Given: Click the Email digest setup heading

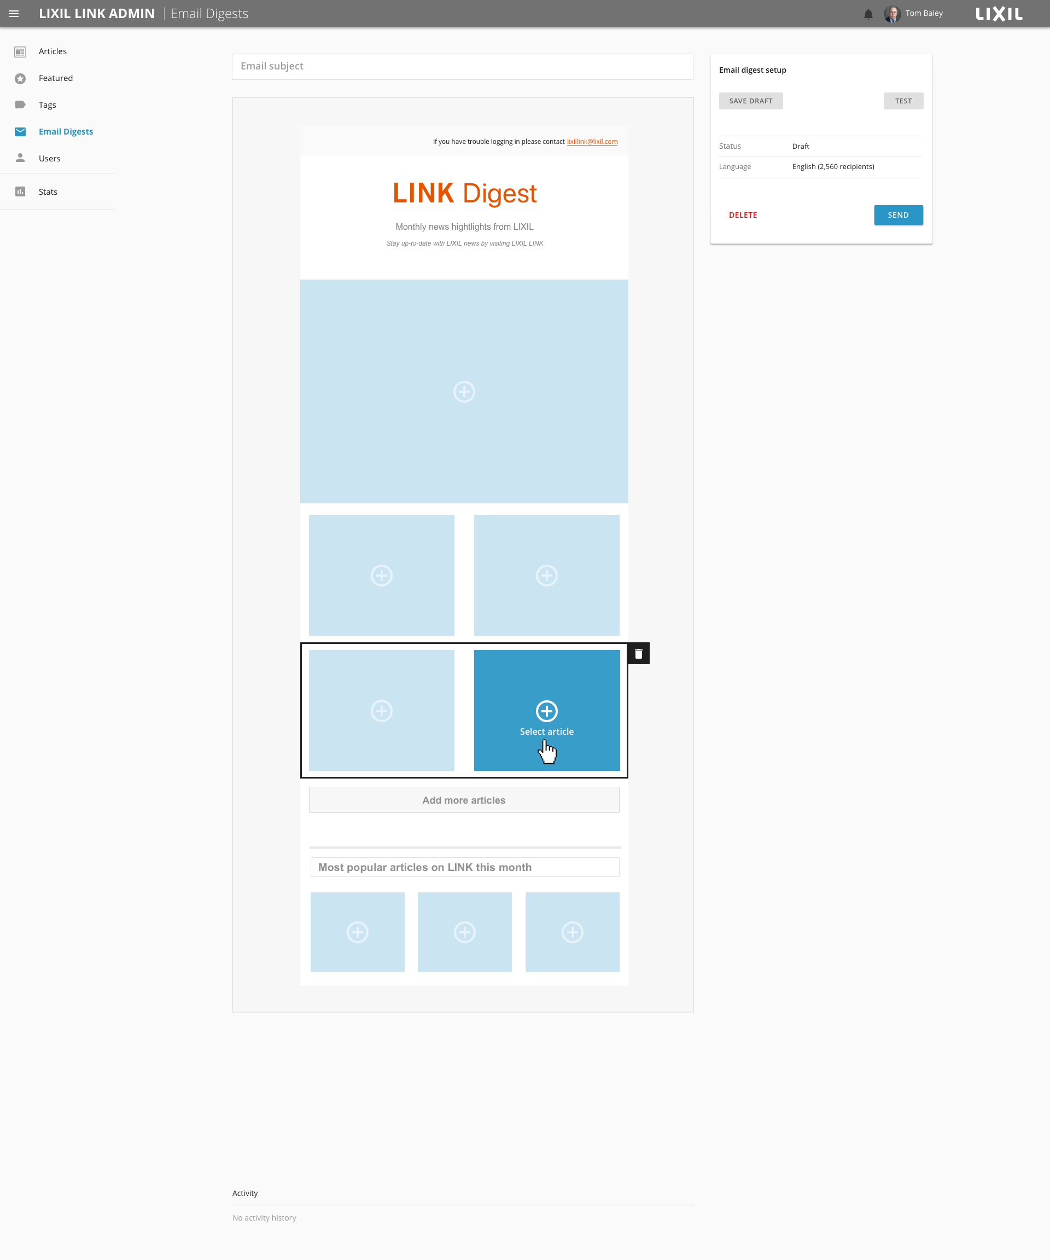Looking at the screenshot, I should pos(752,70).
